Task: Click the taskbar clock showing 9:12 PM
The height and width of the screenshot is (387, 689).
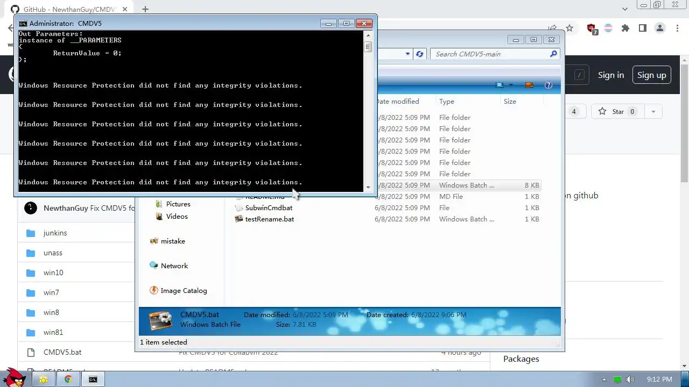Action: [x=659, y=379]
